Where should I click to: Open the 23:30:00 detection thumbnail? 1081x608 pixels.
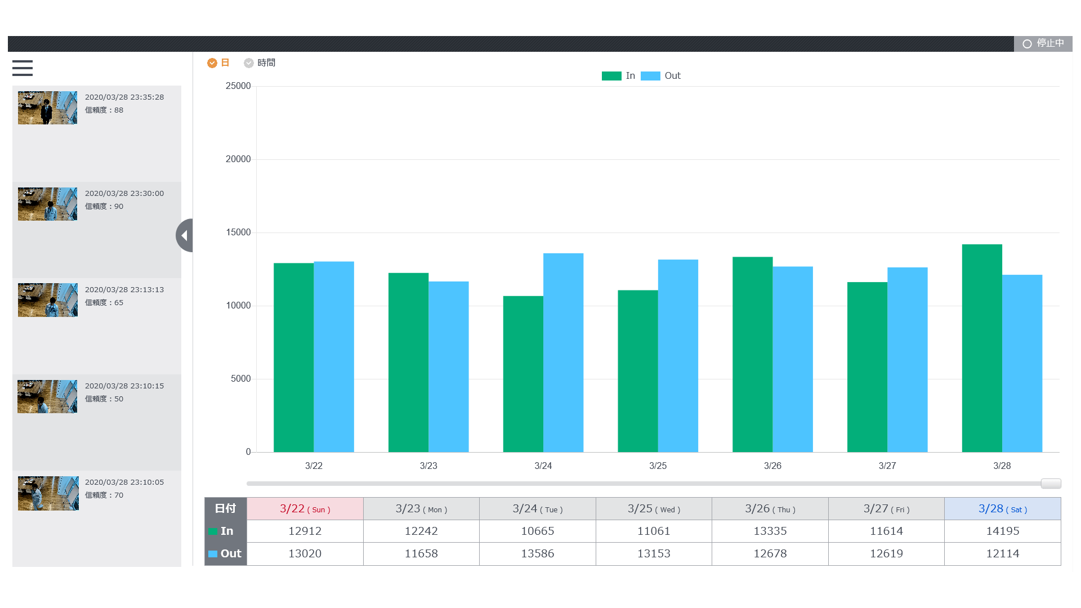point(47,204)
